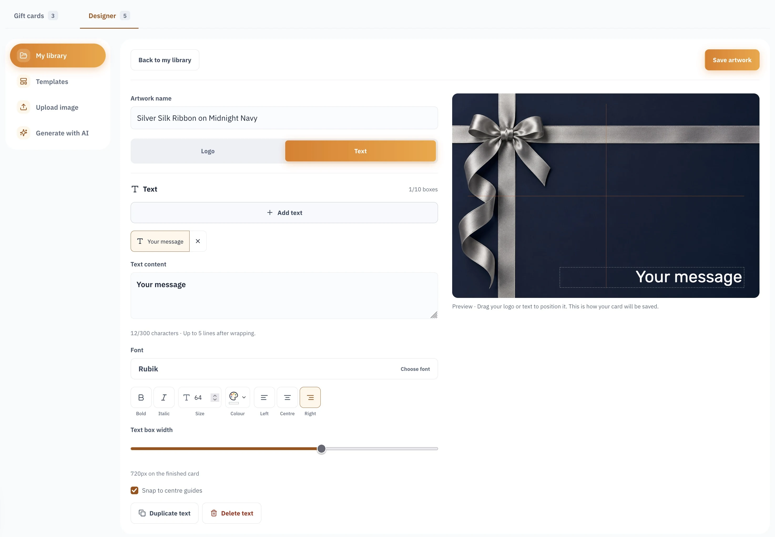Click the '1/10 boxes' counter

click(x=423, y=189)
